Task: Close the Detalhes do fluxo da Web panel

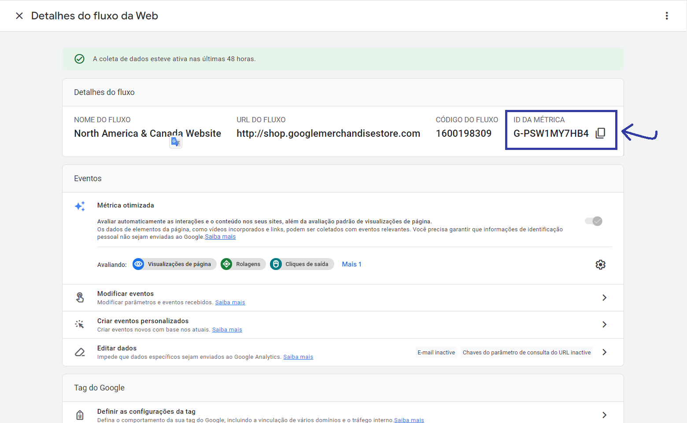Action: (x=19, y=16)
